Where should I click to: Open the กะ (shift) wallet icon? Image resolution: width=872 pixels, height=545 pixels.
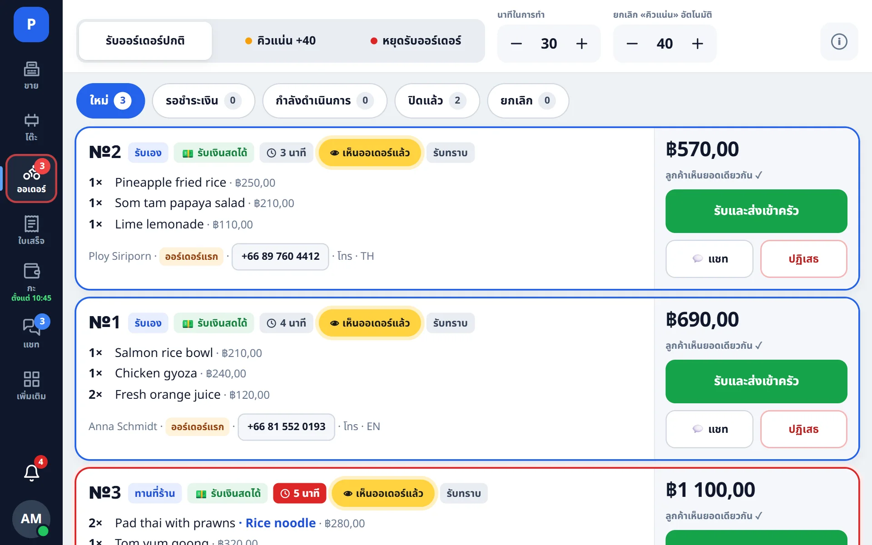(x=31, y=282)
